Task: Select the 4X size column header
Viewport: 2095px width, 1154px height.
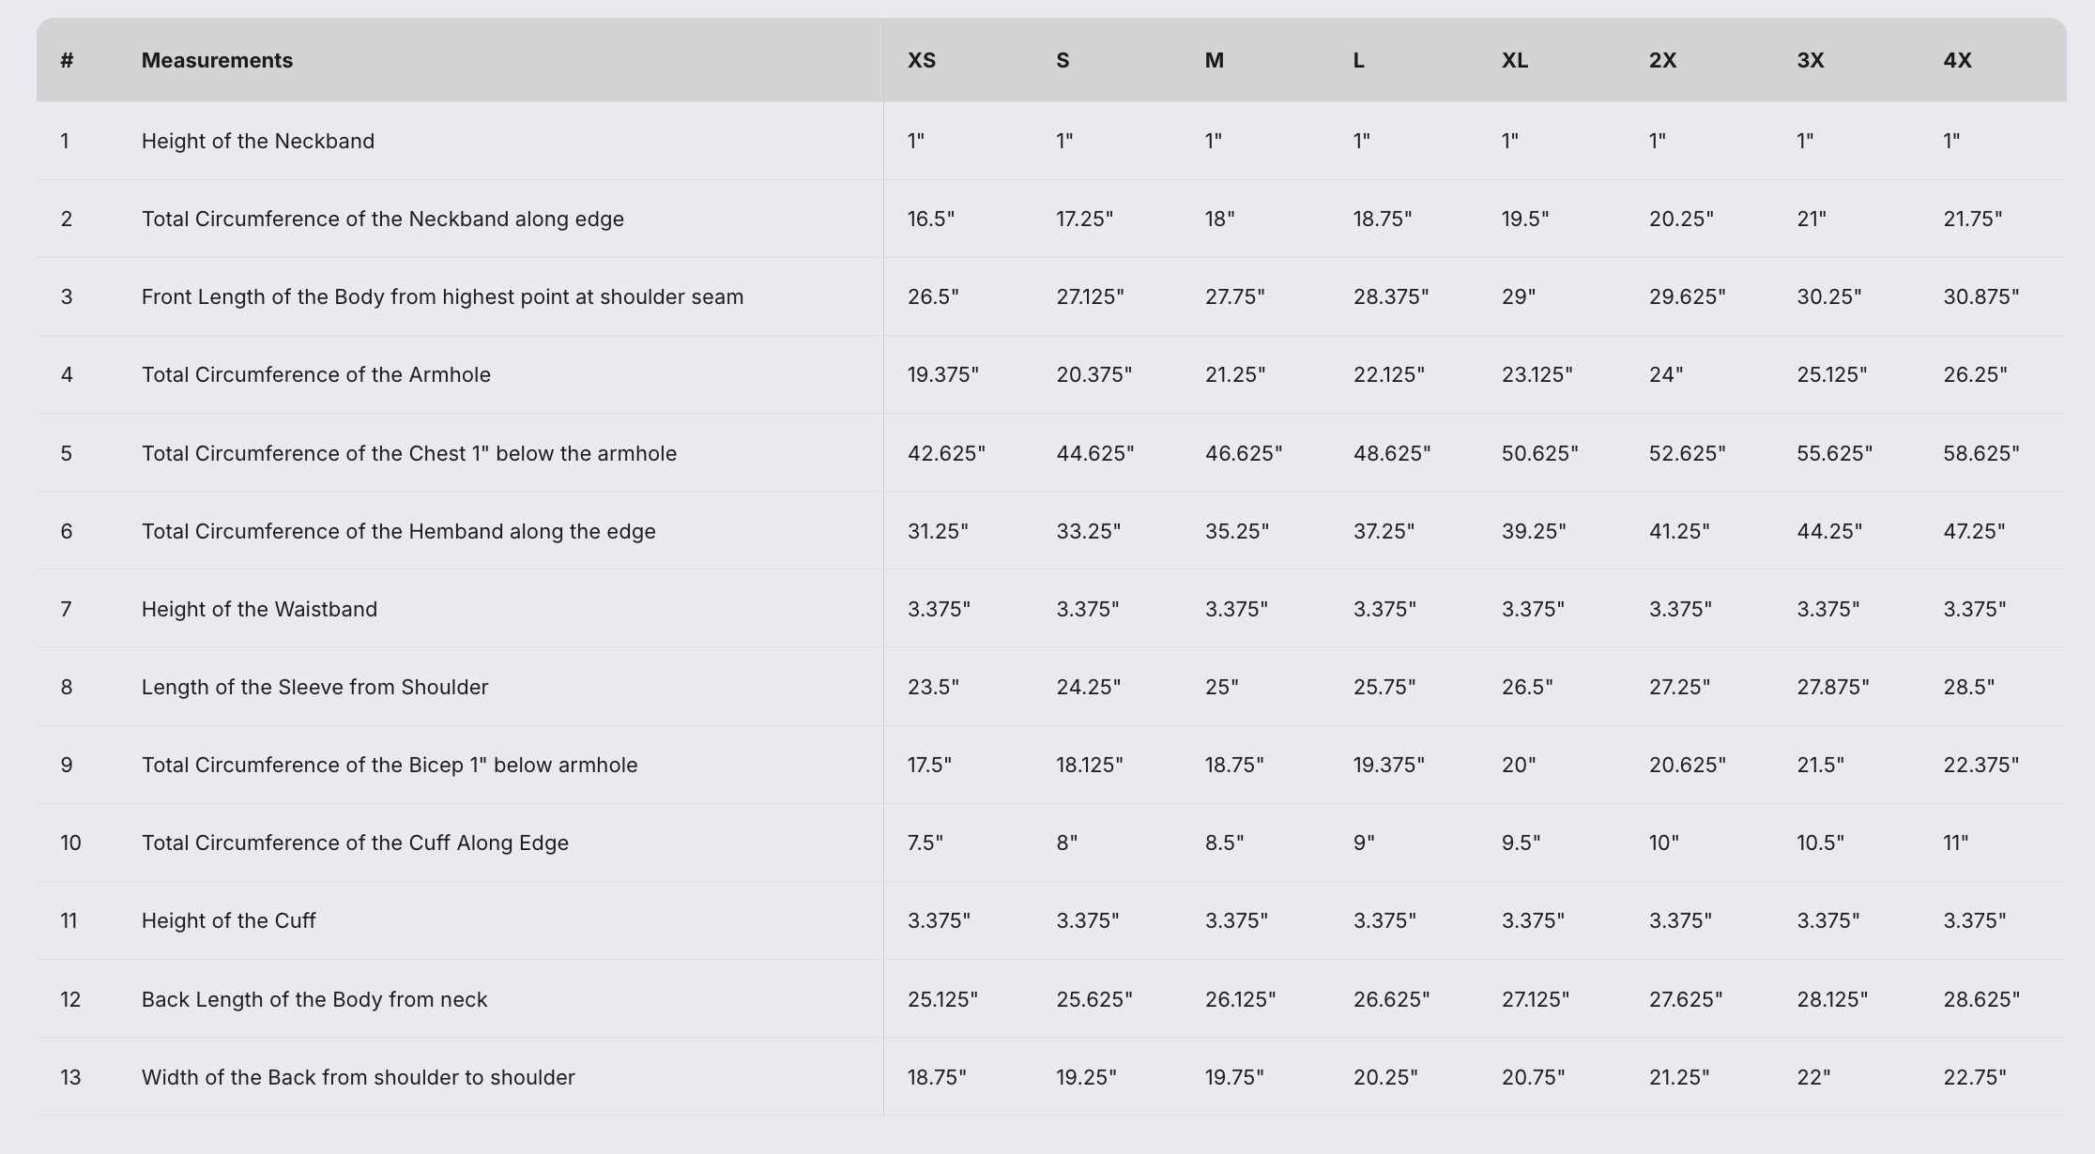Action: pyautogui.click(x=1957, y=60)
